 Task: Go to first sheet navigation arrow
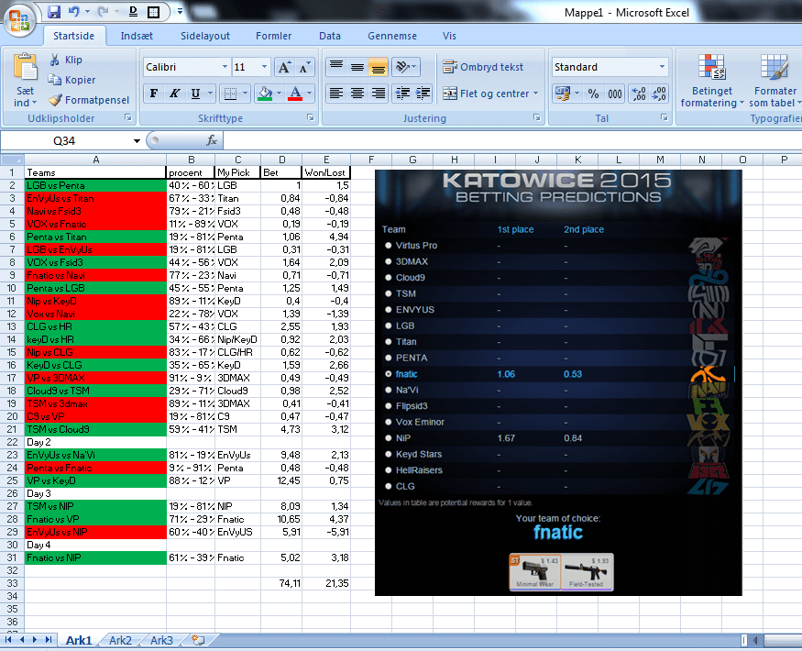[8, 640]
